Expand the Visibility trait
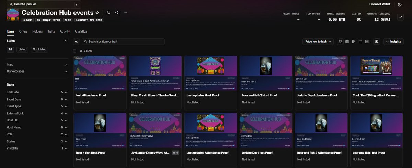This screenshot has height=168, width=412. (37, 148)
